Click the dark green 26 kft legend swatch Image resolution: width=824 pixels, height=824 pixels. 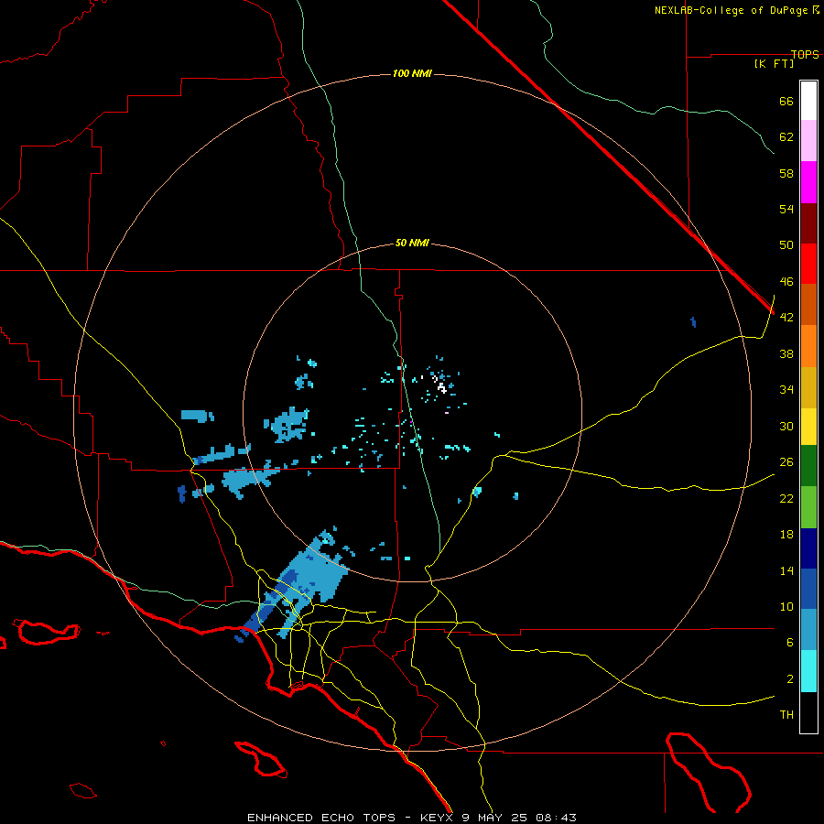coord(808,466)
